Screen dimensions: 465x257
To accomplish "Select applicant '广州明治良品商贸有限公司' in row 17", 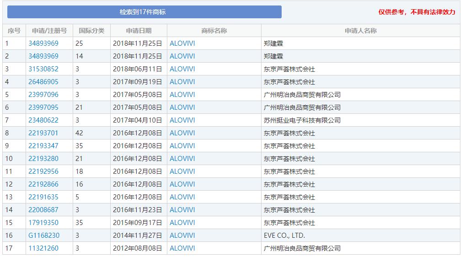I will [x=302, y=248].
